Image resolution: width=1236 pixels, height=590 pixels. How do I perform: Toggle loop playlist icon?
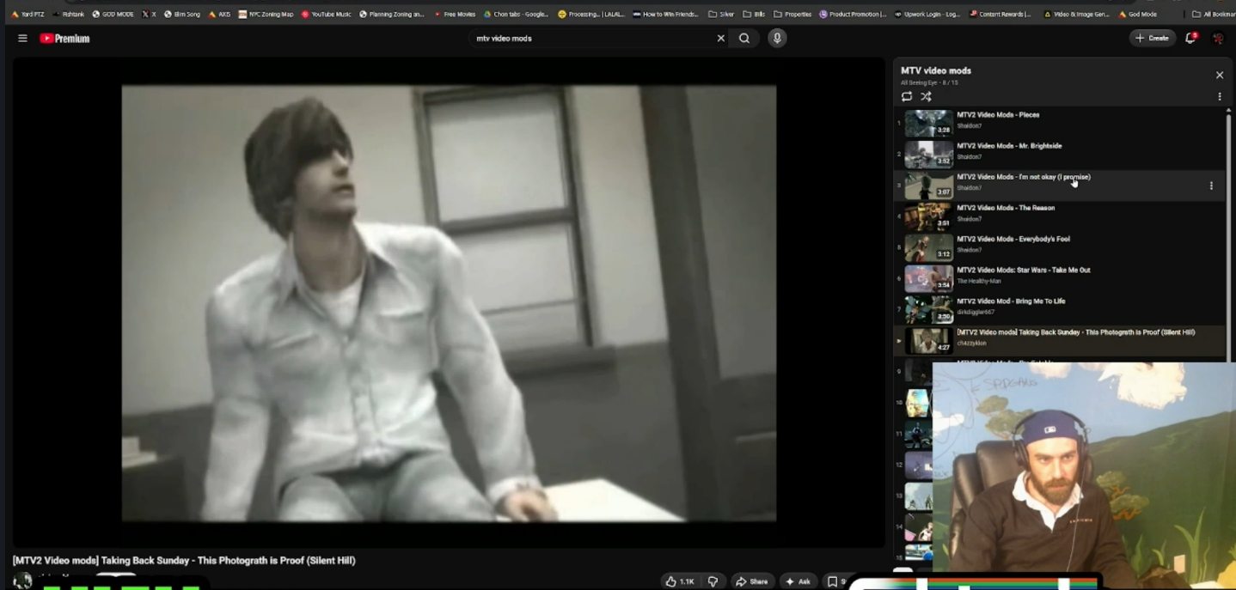907,96
